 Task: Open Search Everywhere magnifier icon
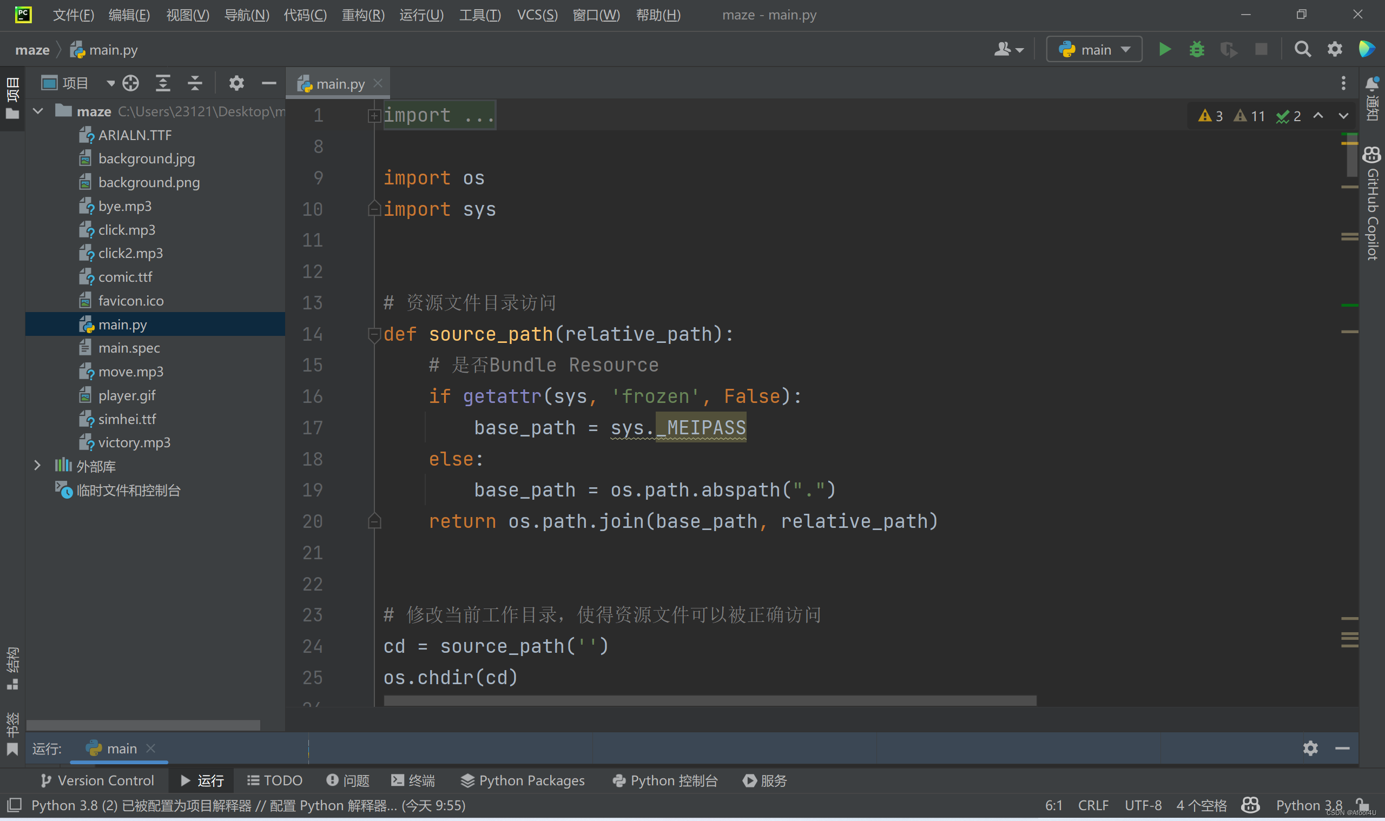pyautogui.click(x=1302, y=49)
